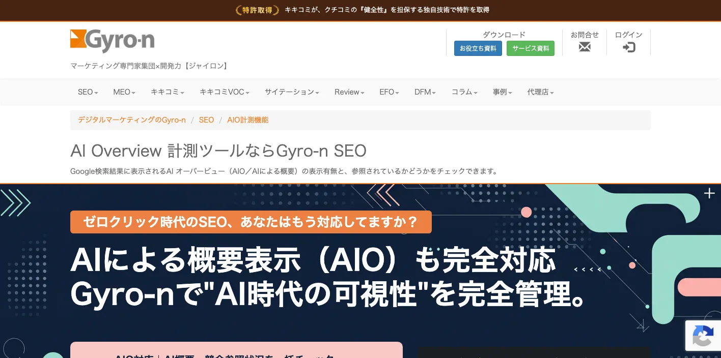Click the tagline マーケティング専門家集団×開発力

150,66
